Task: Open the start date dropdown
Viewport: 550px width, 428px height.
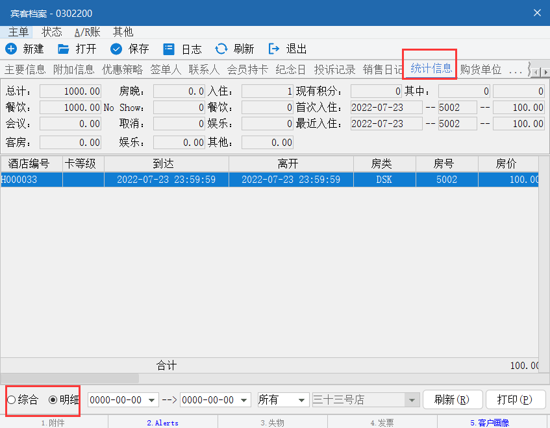Action: pos(151,400)
